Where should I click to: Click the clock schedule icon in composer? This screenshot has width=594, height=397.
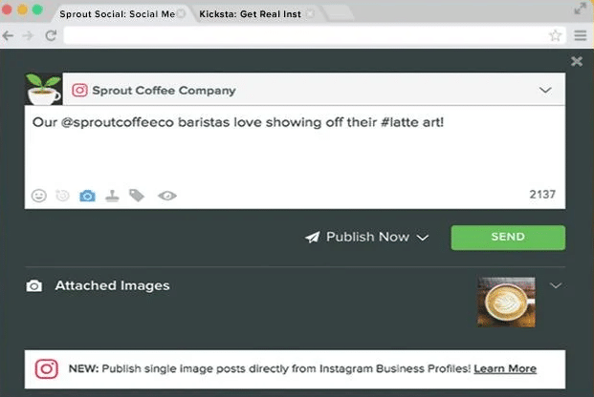[63, 196]
